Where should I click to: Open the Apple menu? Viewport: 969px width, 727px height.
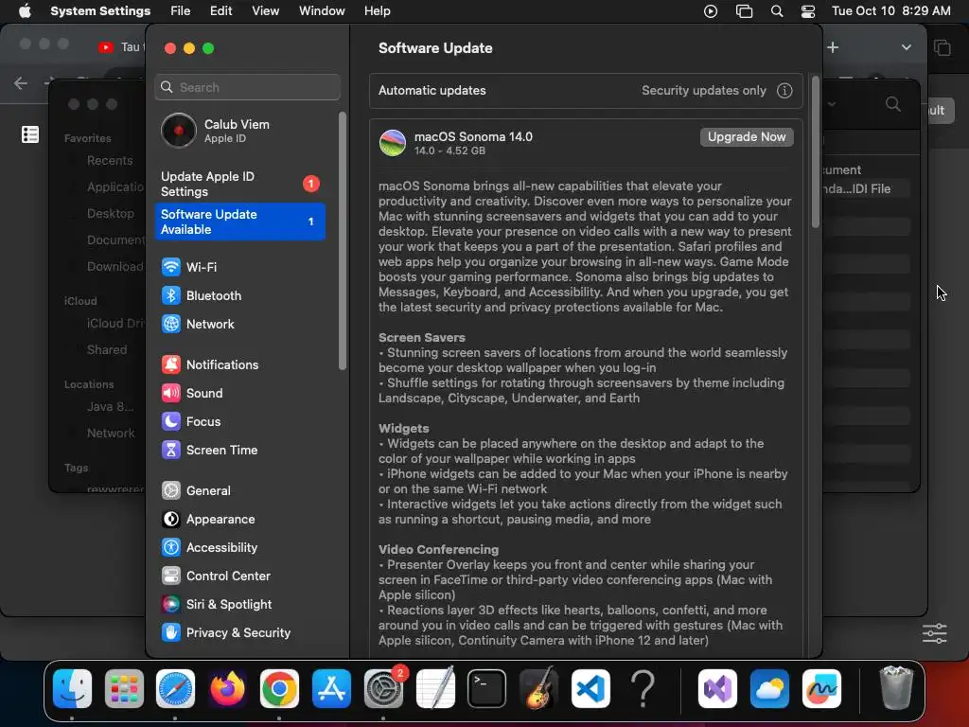25,11
